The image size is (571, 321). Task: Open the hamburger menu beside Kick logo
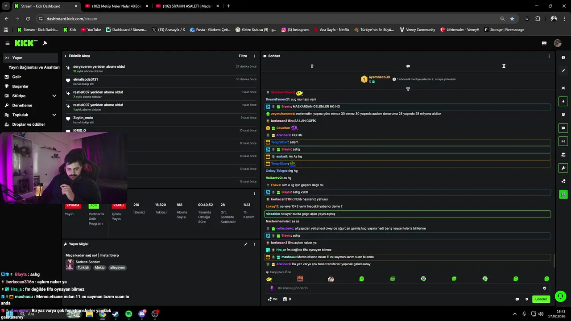click(8, 43)
